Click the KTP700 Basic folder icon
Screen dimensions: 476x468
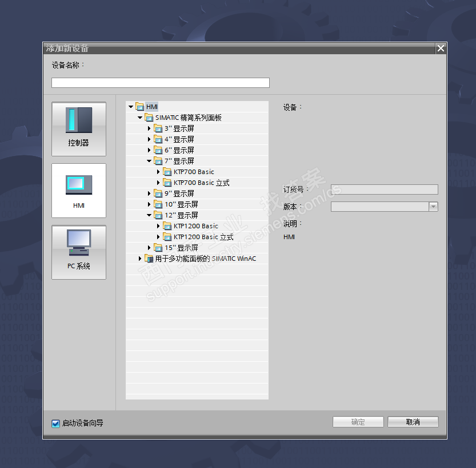pyautogui.click(x=167, y=172)
